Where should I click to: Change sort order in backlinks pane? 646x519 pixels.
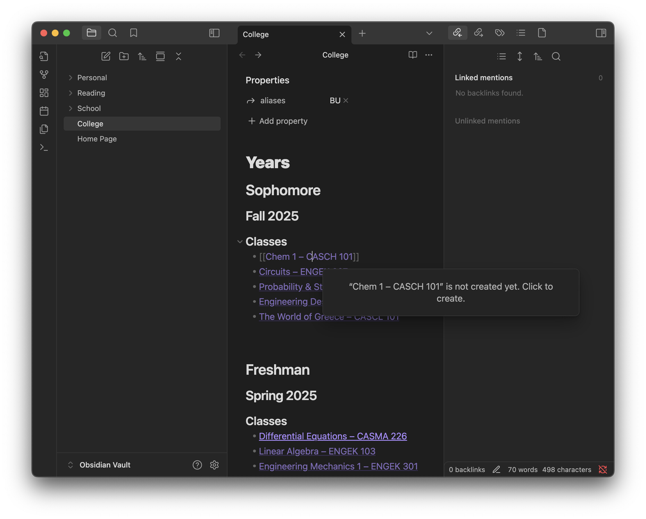coord(538,56)
